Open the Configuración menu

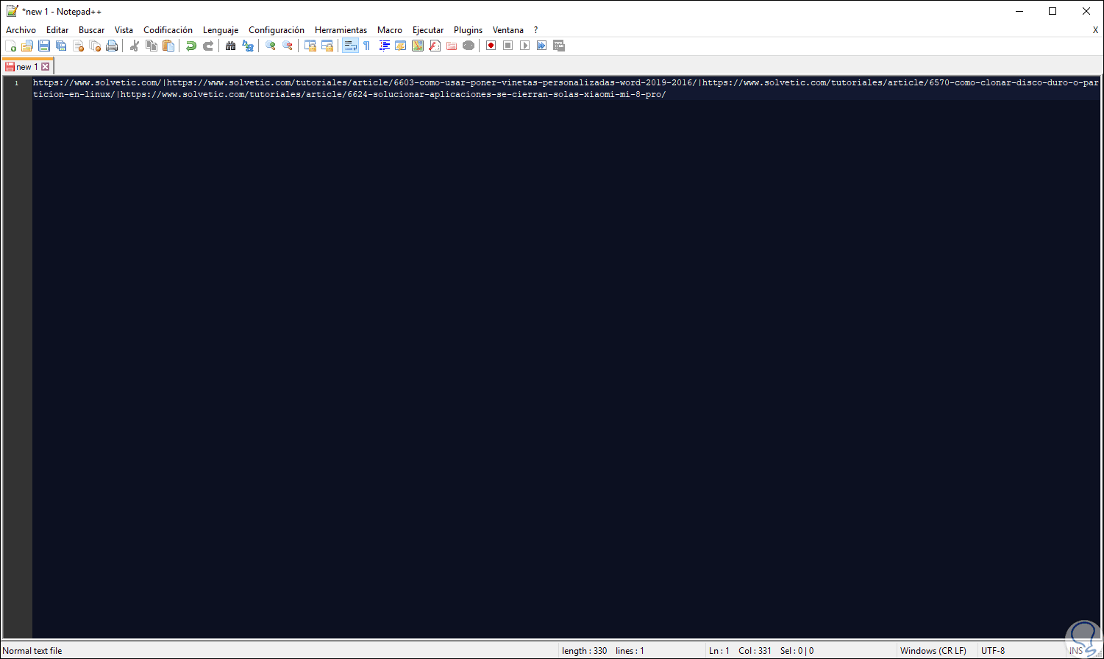(277, 30)
